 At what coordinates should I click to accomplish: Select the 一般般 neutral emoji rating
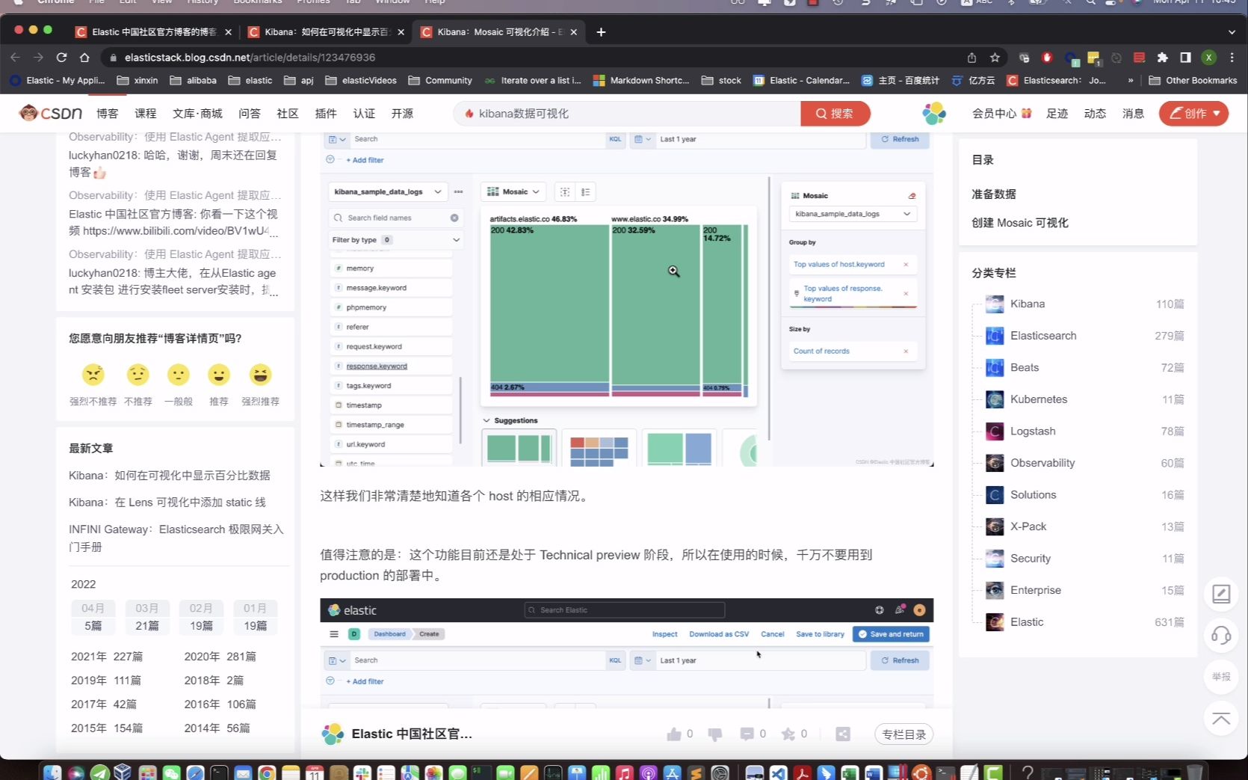tap(178, 375)
